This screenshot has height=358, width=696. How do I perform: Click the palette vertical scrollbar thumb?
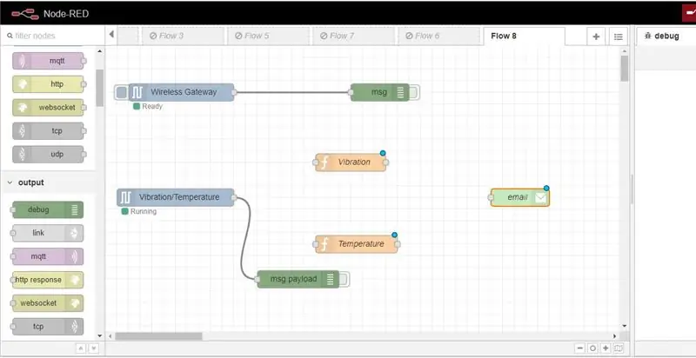[99, 88]
